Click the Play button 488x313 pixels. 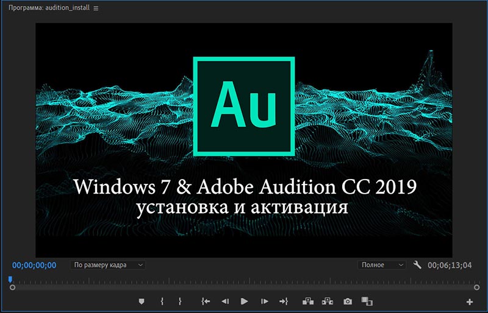[x=245, y=301]
